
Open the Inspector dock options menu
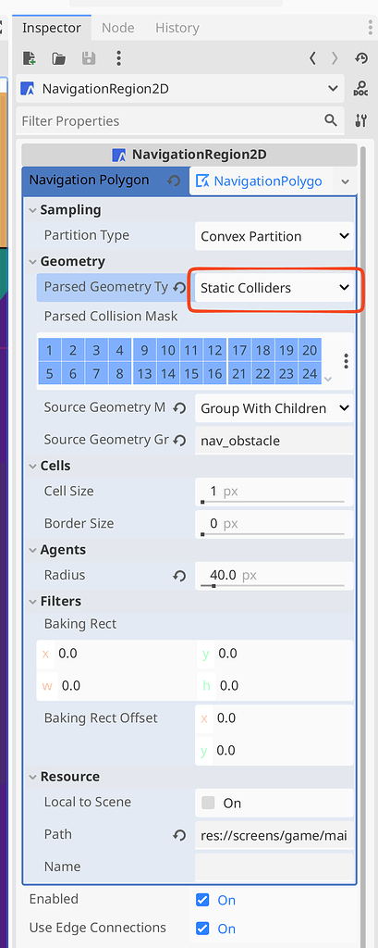[x=371, y=27]
